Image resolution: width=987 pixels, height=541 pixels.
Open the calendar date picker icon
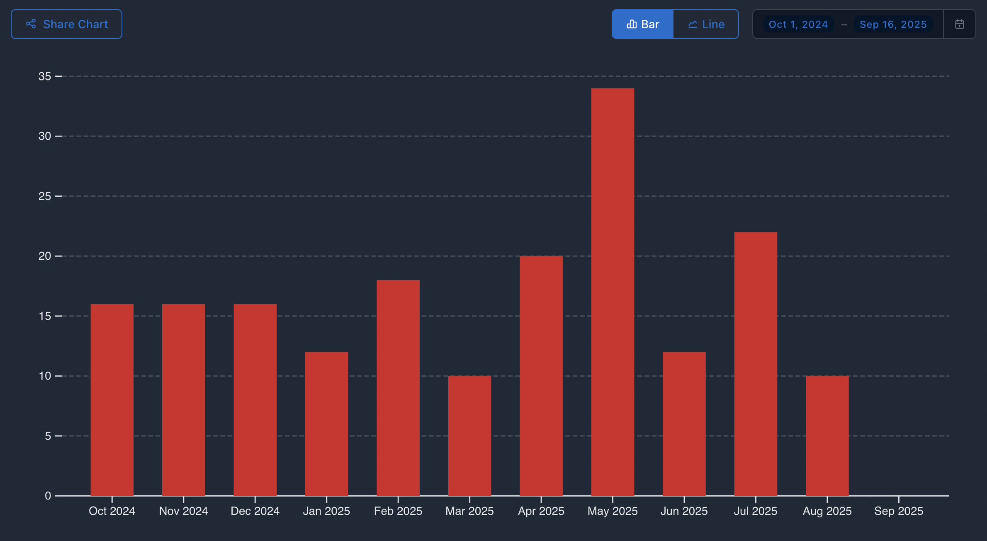pyautogui.click(x=959, y=24)
